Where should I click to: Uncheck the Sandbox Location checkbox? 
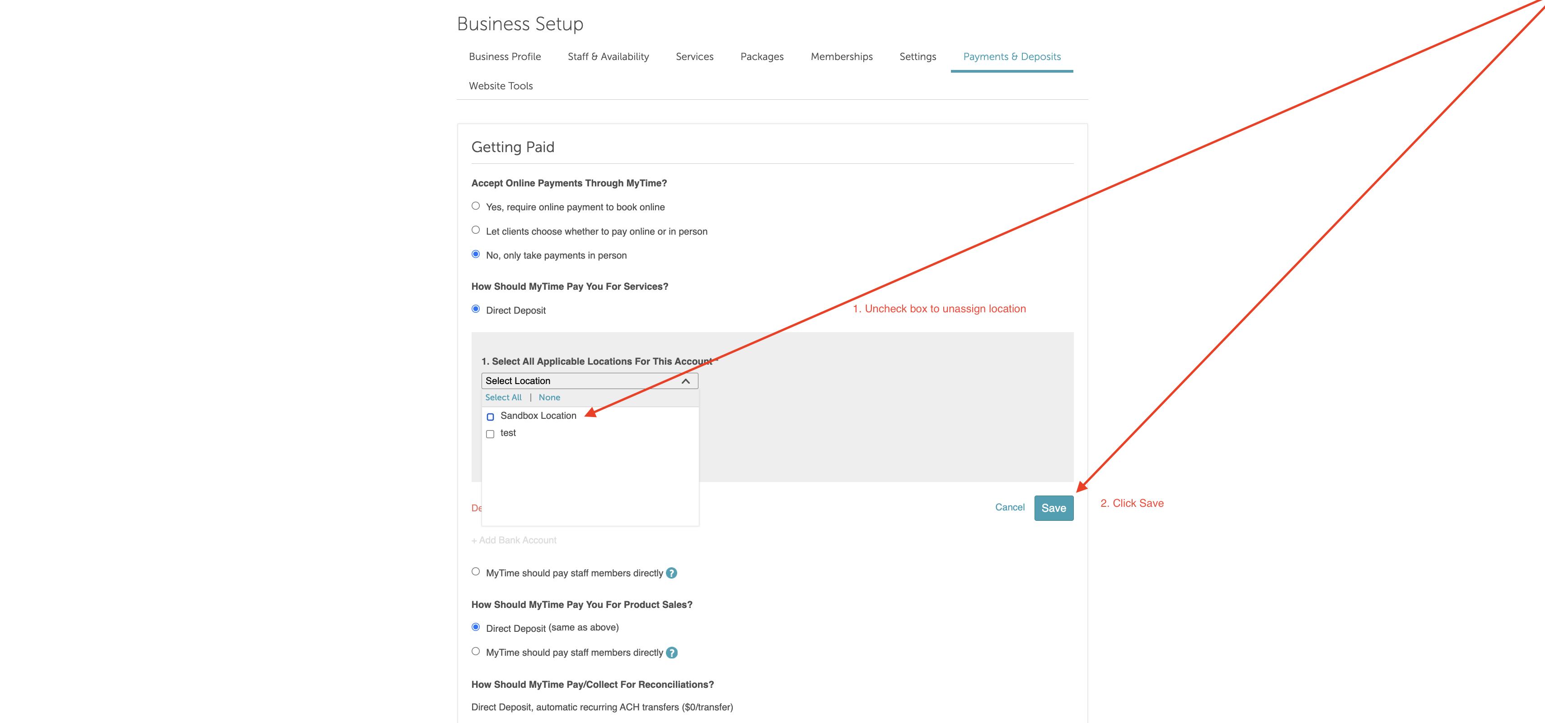490,416
